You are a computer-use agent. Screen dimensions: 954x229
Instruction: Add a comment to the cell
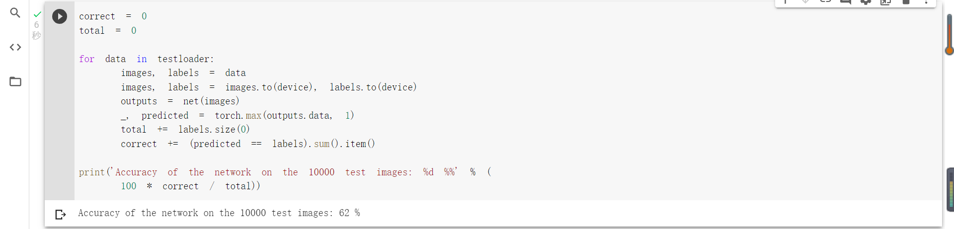click(846, 2)
